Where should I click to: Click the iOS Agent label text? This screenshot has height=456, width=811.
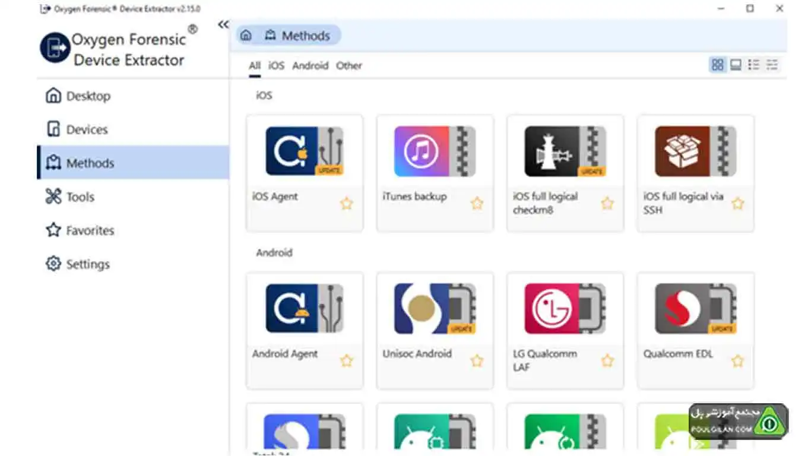point(275,197)
